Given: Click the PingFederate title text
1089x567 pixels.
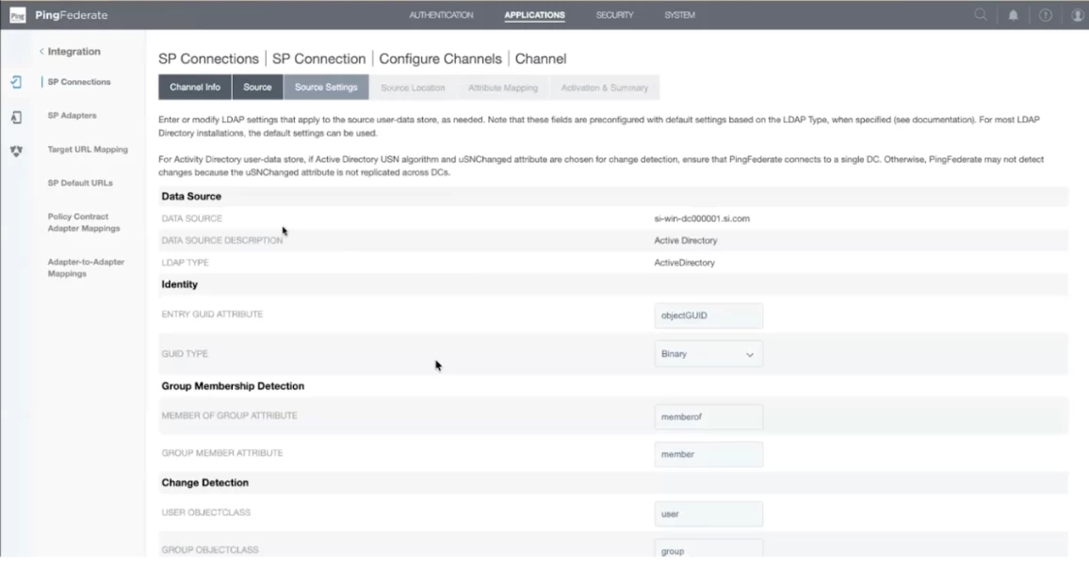Looking at the screenshot, I should click(x=72, y=15).
